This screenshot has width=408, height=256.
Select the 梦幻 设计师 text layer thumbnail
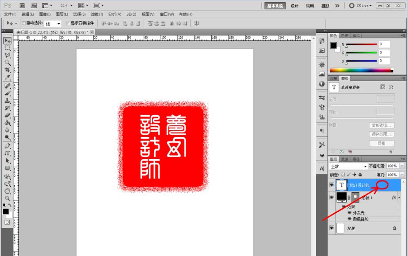coord(341,185)
